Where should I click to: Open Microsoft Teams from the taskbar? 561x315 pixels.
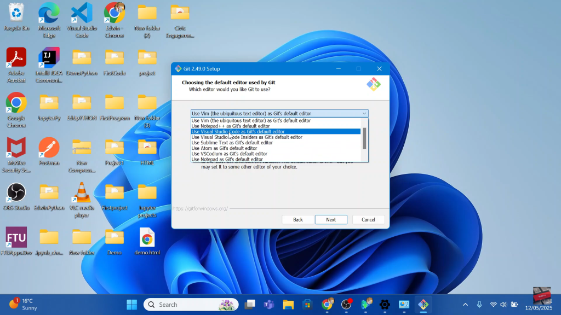[x=268, y=304]
